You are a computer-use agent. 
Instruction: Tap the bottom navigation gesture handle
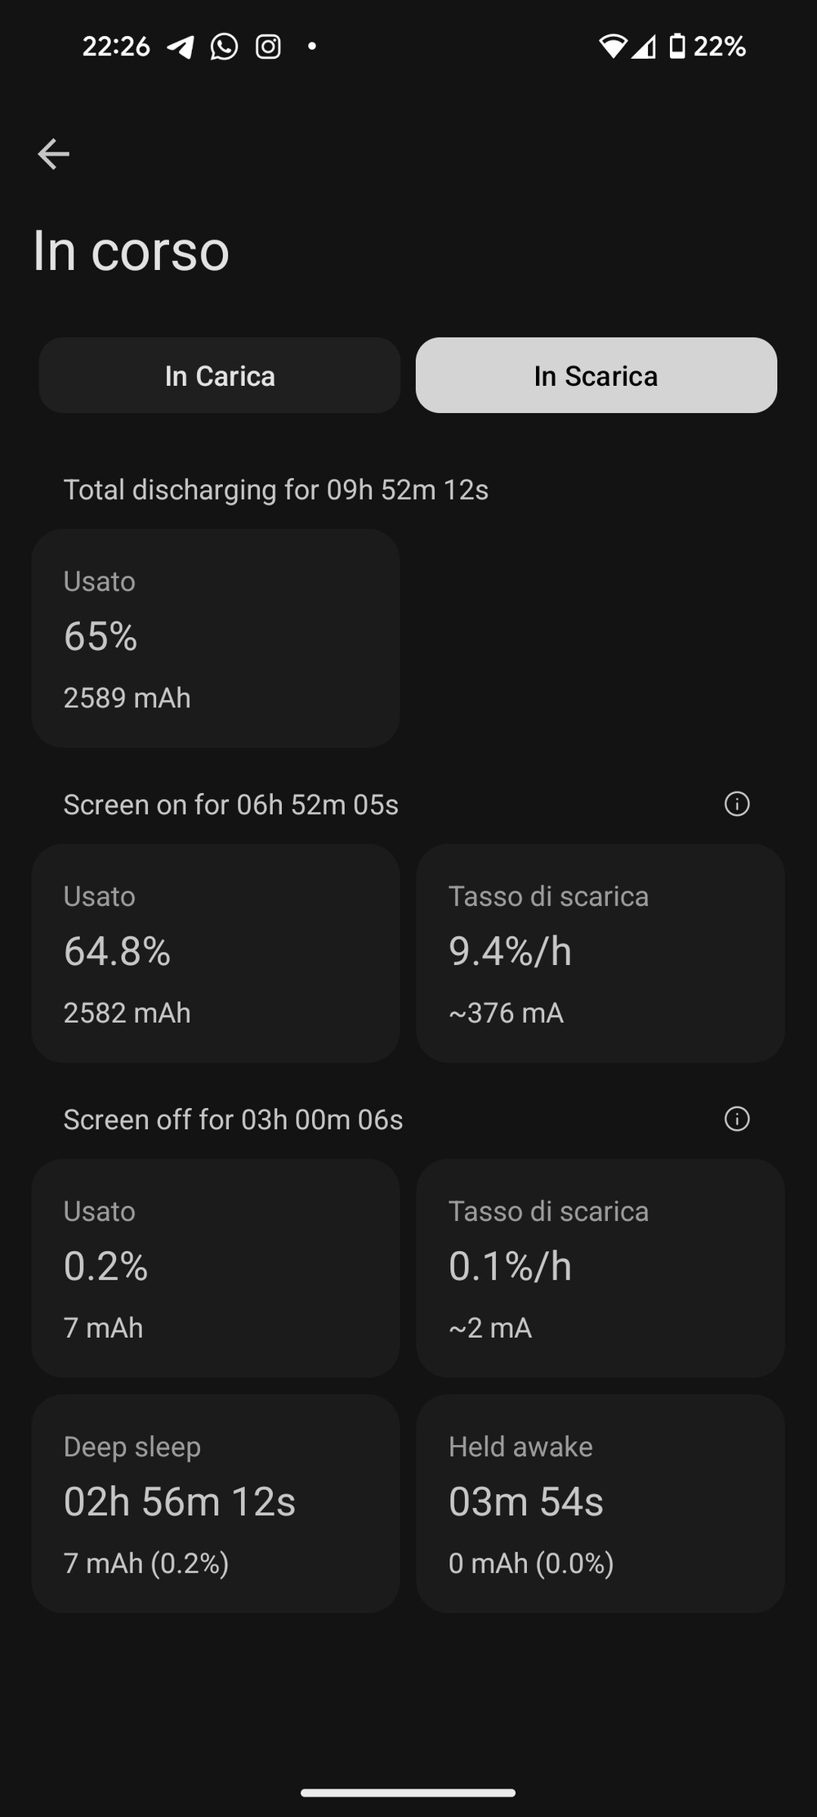[408, 1792]
